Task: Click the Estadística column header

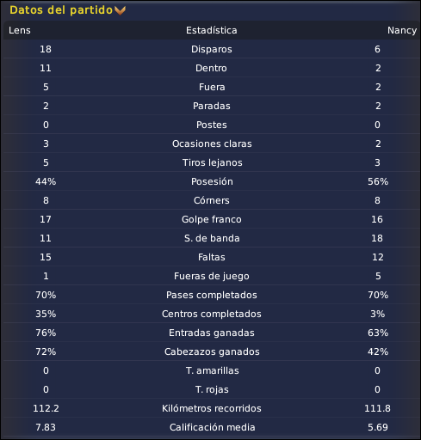Action: pos(212,30)
